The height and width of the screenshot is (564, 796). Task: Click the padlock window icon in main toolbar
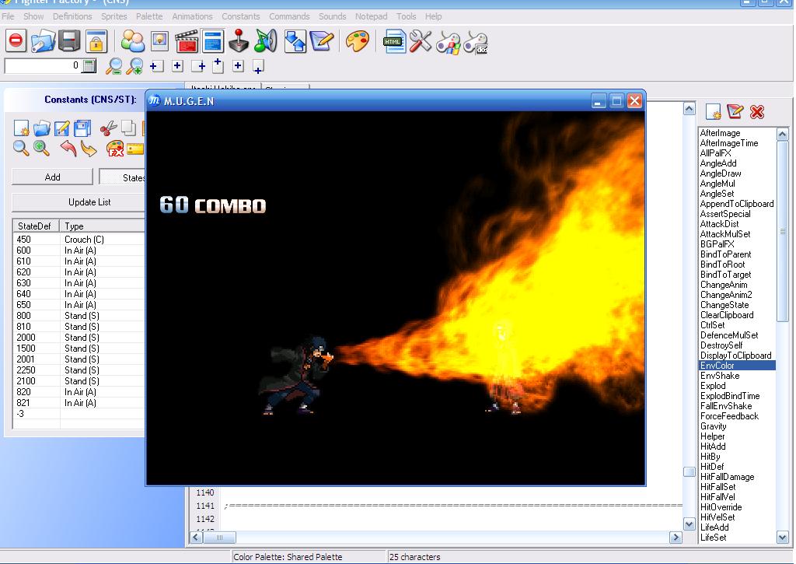pos(96,41)
